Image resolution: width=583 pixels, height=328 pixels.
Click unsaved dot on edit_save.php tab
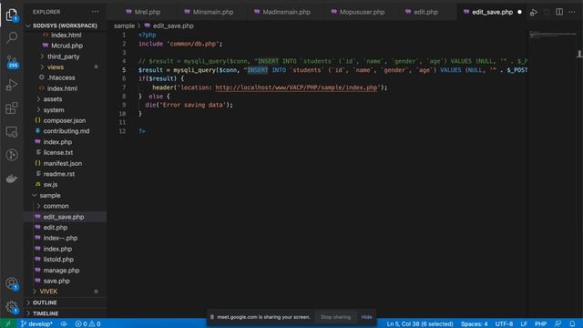tap(519, 12)
